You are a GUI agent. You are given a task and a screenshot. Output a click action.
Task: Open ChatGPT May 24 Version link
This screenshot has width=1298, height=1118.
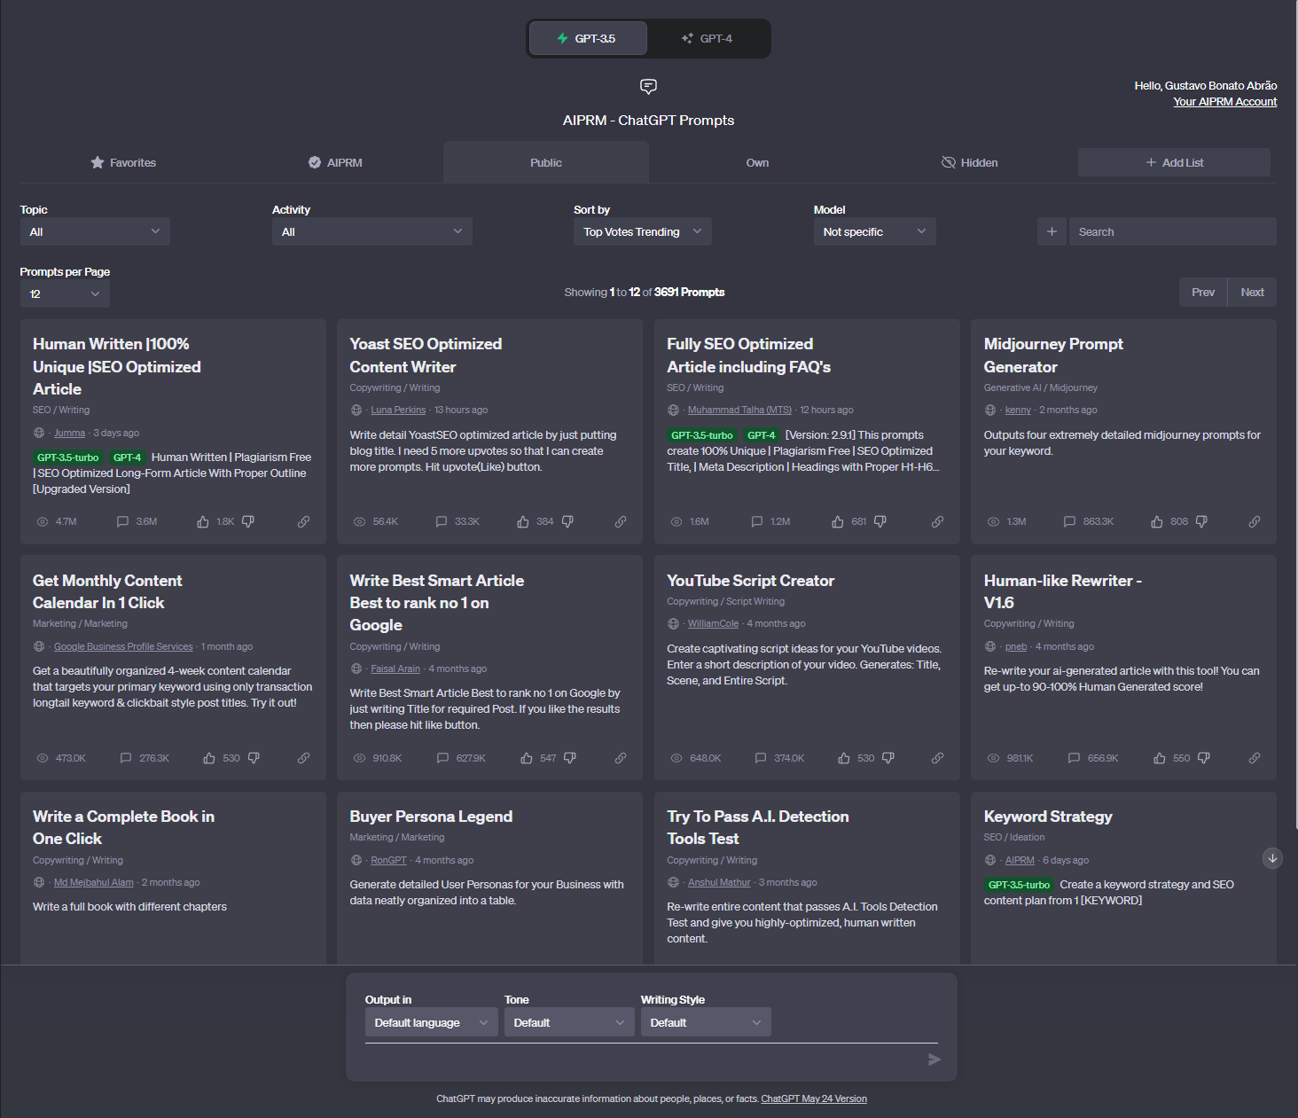[814, 1098]
